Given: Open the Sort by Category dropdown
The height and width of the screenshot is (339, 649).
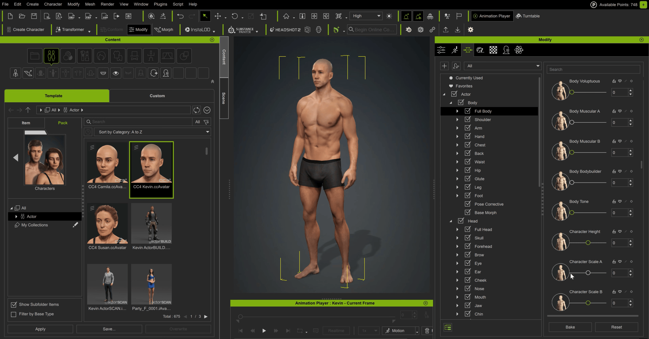Looking at the screenshot, I should [x=152, y=132].
